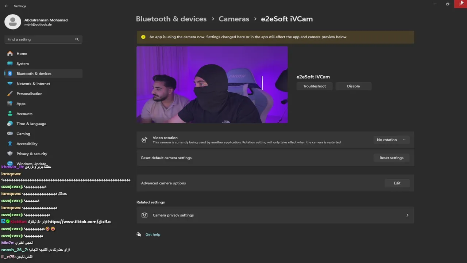Select Bluetooth & devices in sidebar
This screenshot has width=467, height=263.
click(43, 74)
